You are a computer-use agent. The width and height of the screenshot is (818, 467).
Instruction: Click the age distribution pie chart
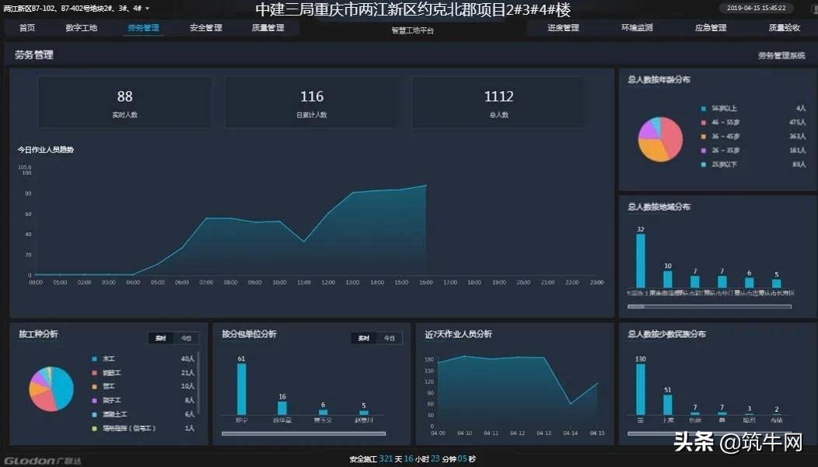click(659, 138)
